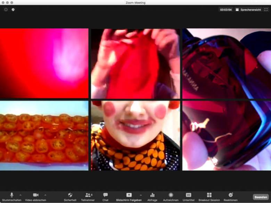271x203 pixels.
Task: Click the green encryption shield icon
Action: [13, 10]
